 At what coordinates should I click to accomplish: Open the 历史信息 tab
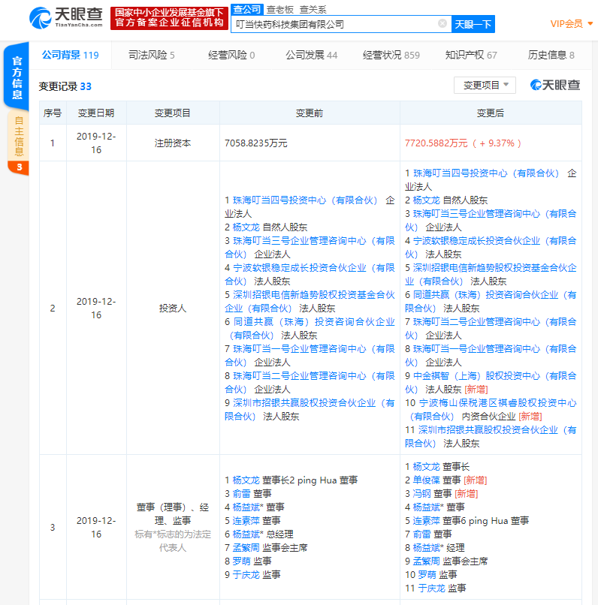pos(551,55)
